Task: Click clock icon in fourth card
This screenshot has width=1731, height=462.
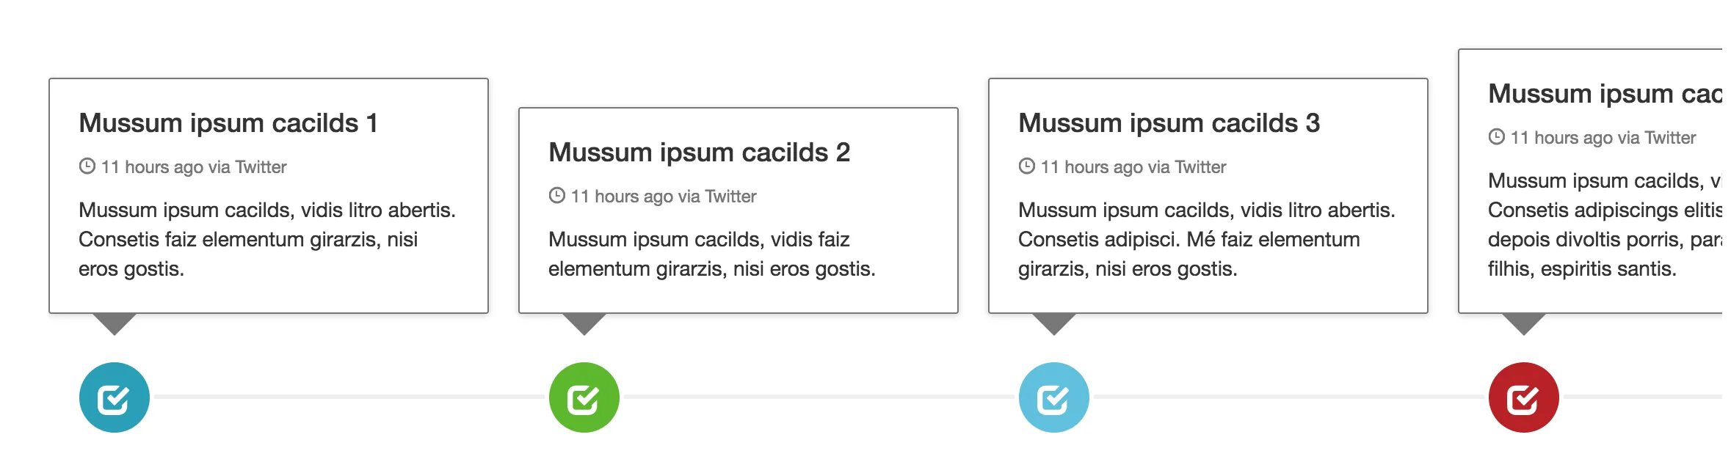Action: tap(1497, 137)
